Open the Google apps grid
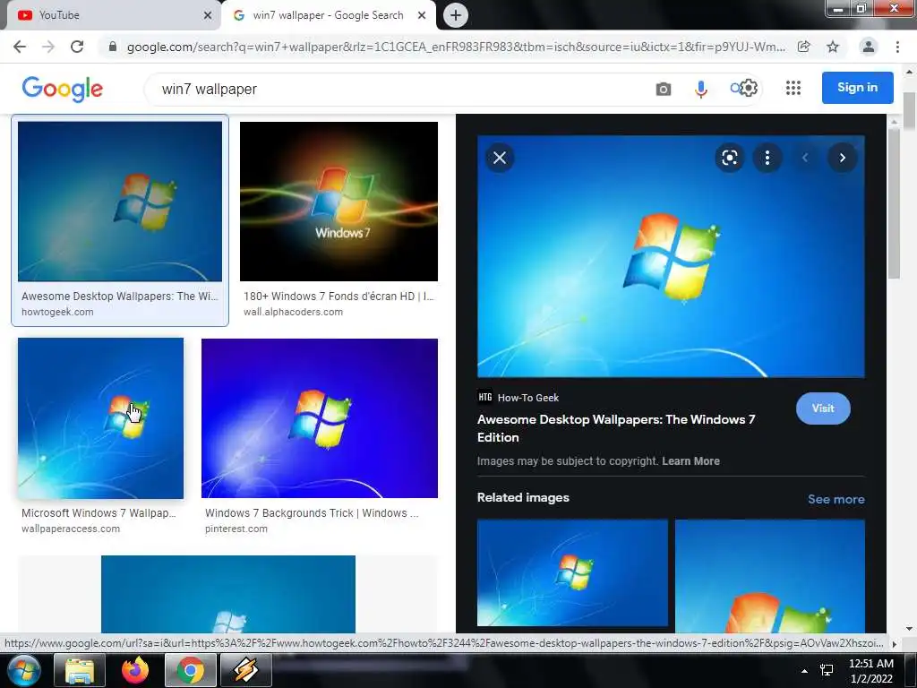 point(793,88)
